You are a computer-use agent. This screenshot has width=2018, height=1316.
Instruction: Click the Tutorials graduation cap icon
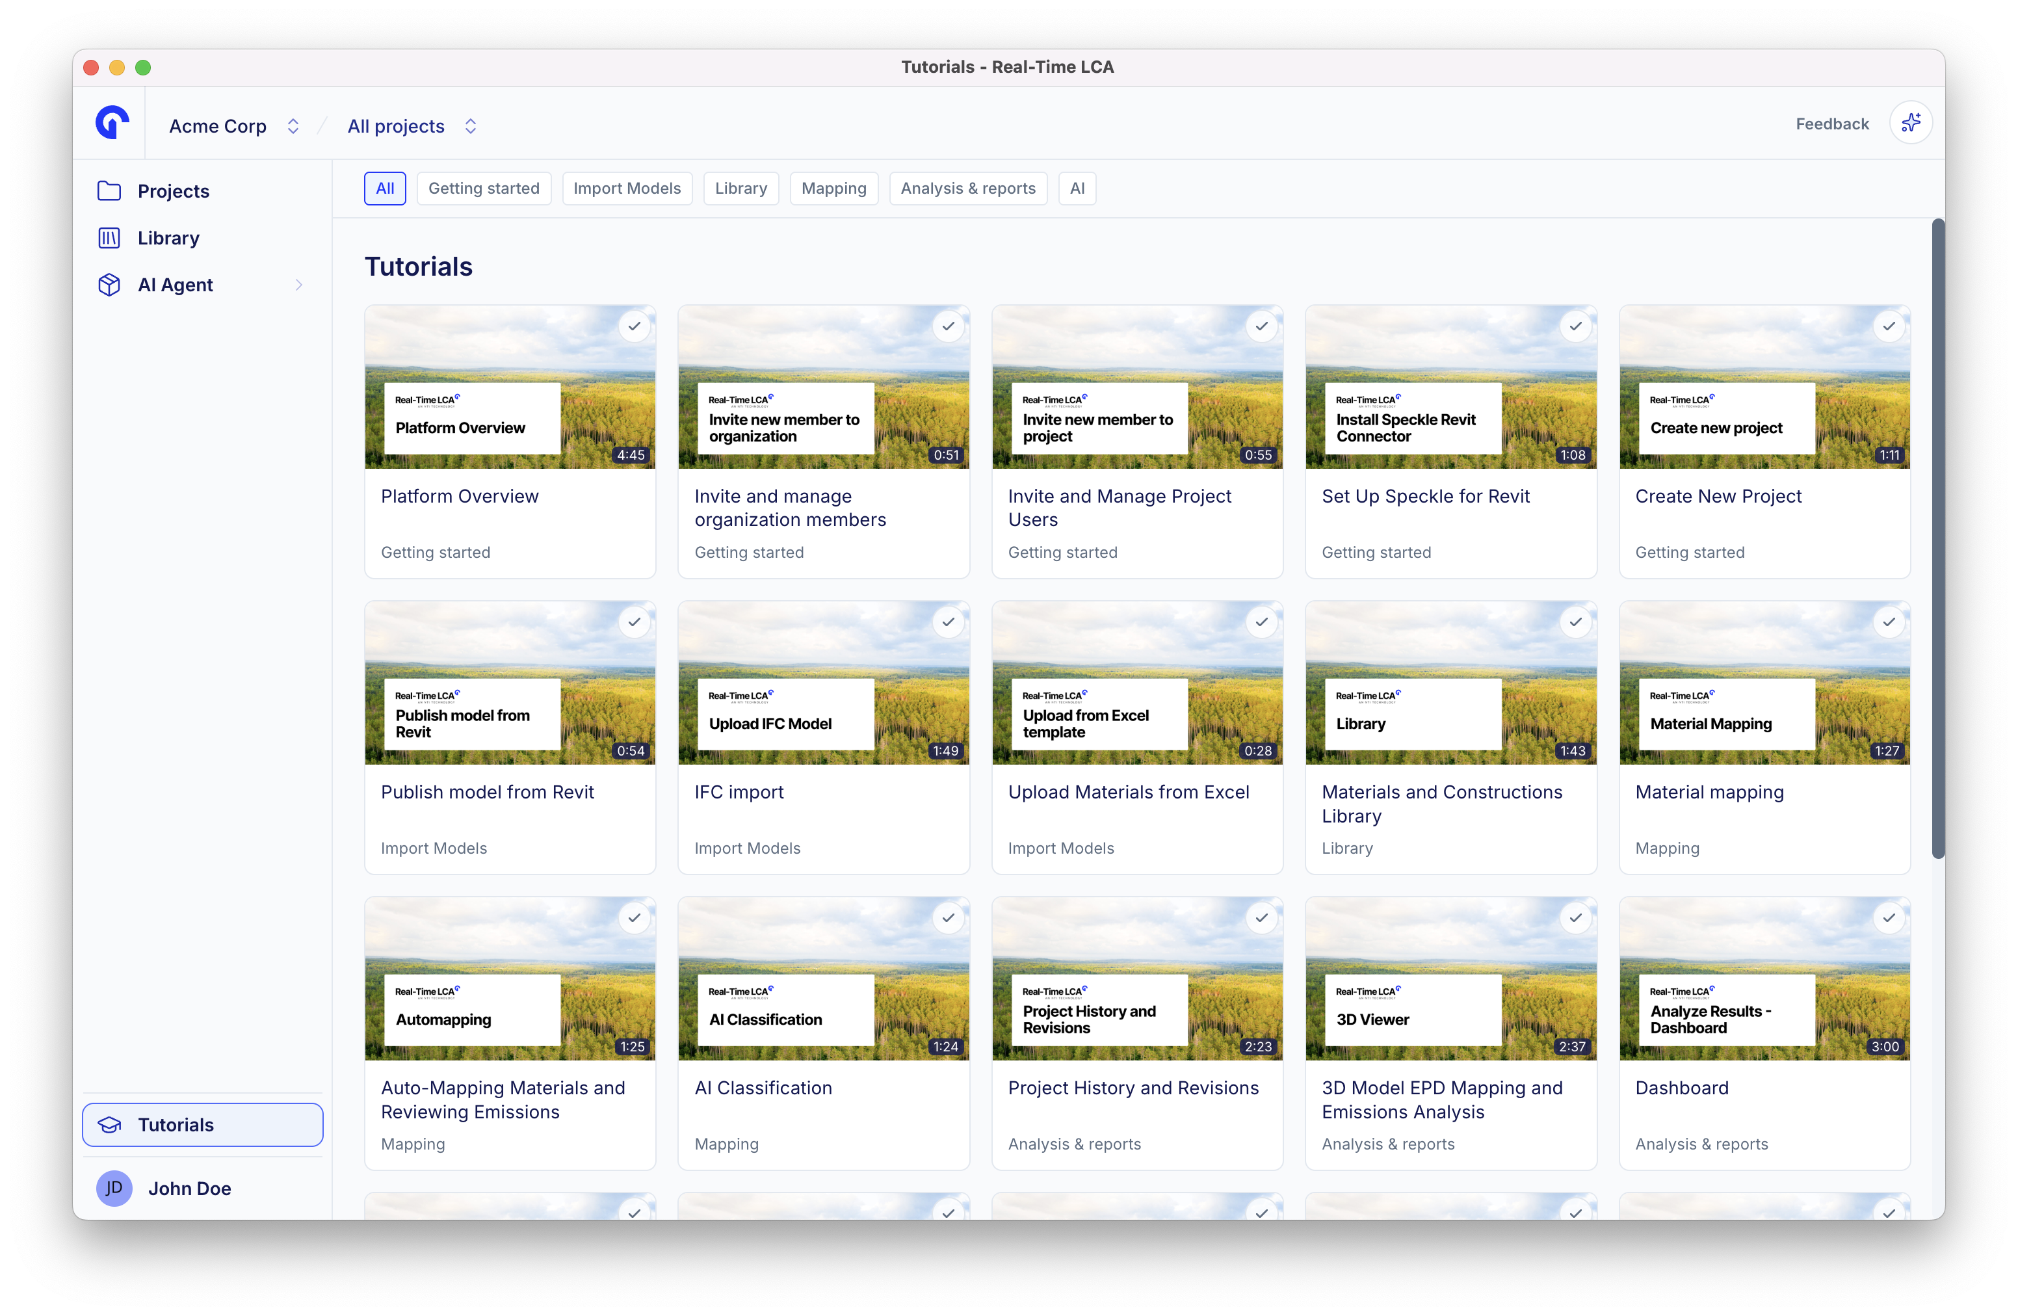(109, 1124)
